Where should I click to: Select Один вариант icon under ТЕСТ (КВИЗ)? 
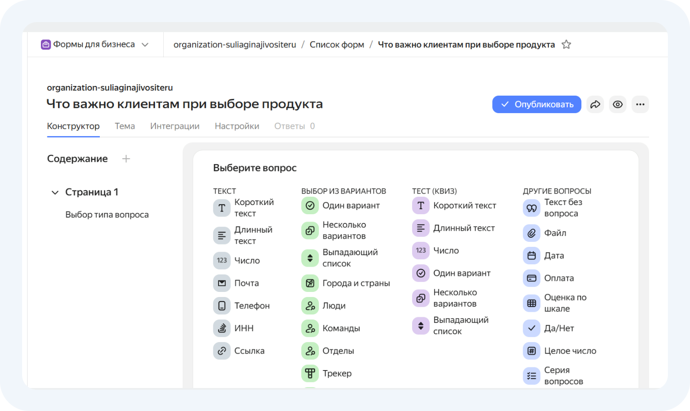coord(421,273)
